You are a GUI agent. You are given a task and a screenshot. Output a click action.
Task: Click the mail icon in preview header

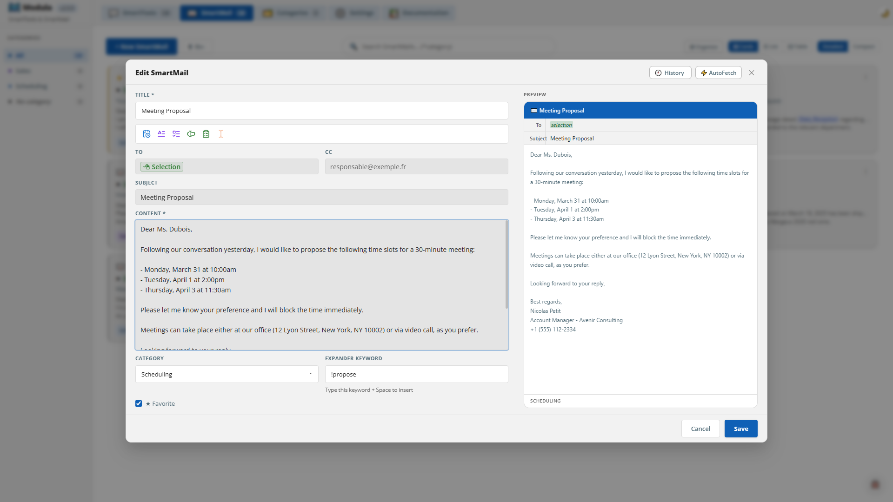click(x=534, y=111)
